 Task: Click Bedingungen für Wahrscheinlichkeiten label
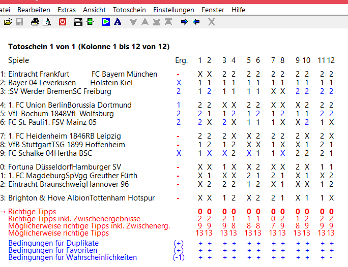click(72, 257)
